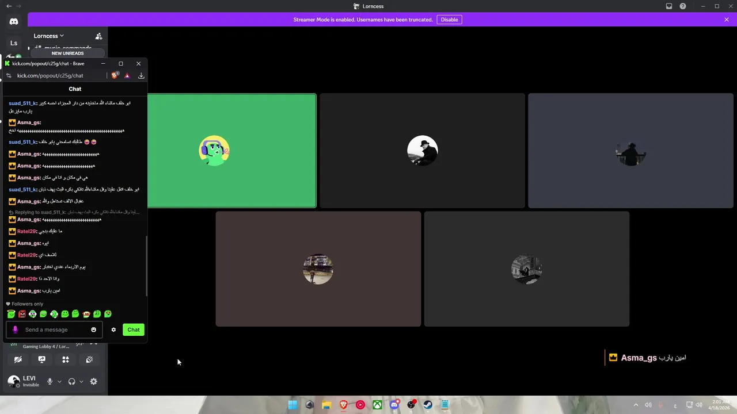Click the Replying to suad_511_k reference
The height and width of the screenshot is (414, 737).
(x=74, y=212)
